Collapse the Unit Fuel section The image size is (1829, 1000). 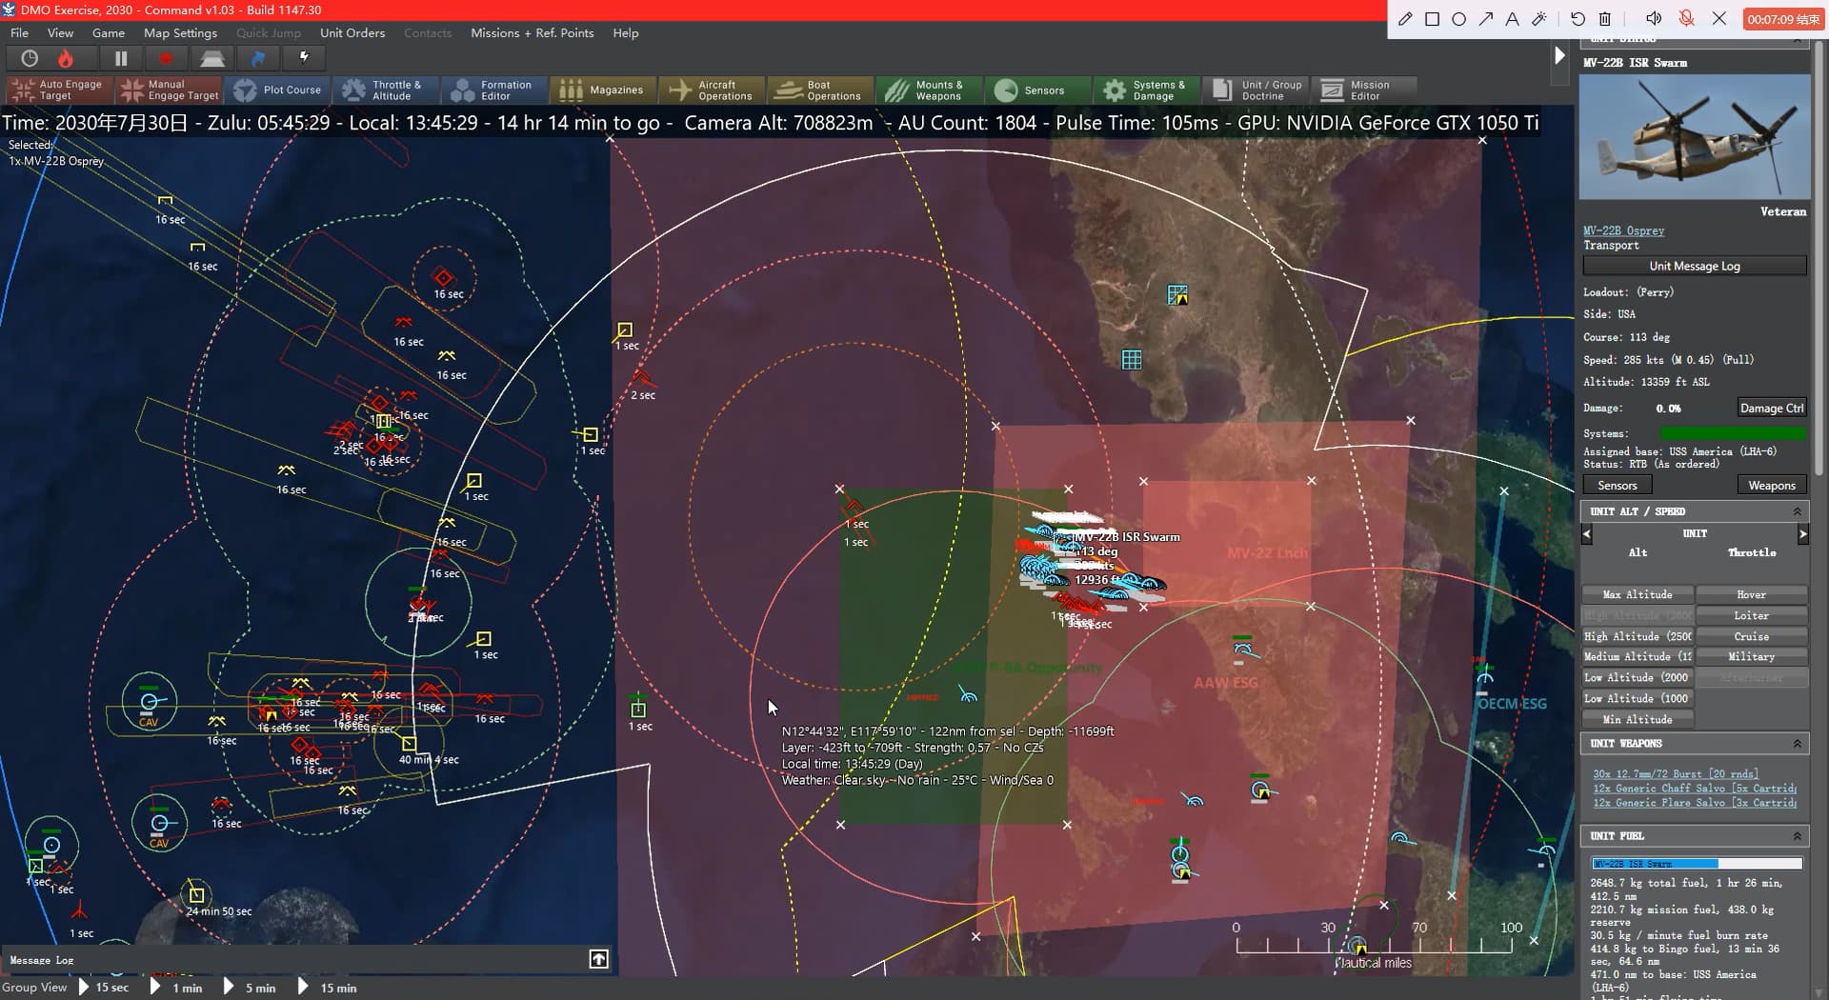(x=1797, y=835)
